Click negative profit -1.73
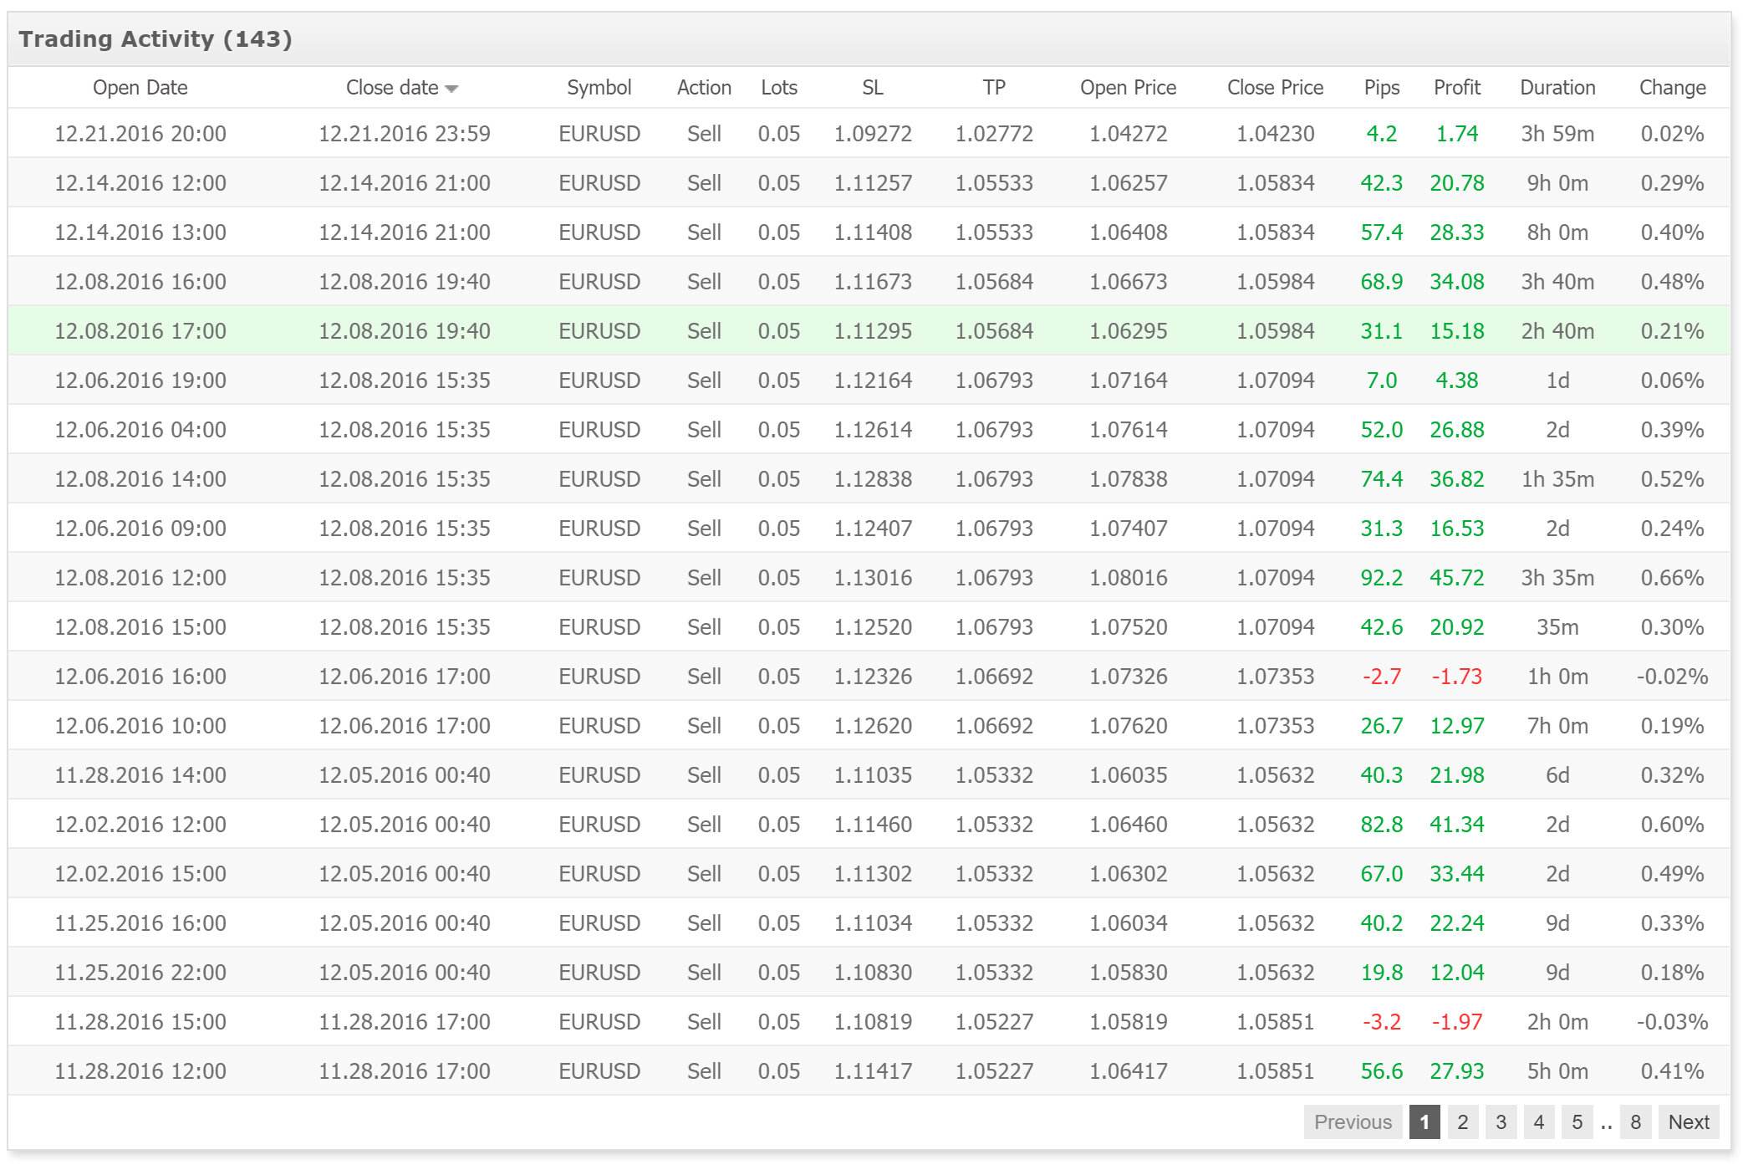The image size is (1743, 1165). pyautogui.click(x=1457, y=677)
